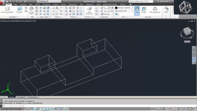This screenshot has height=111, width=197.
Task: Click the Save icon in quick access toolbar
Action: [x=14, y=1]
